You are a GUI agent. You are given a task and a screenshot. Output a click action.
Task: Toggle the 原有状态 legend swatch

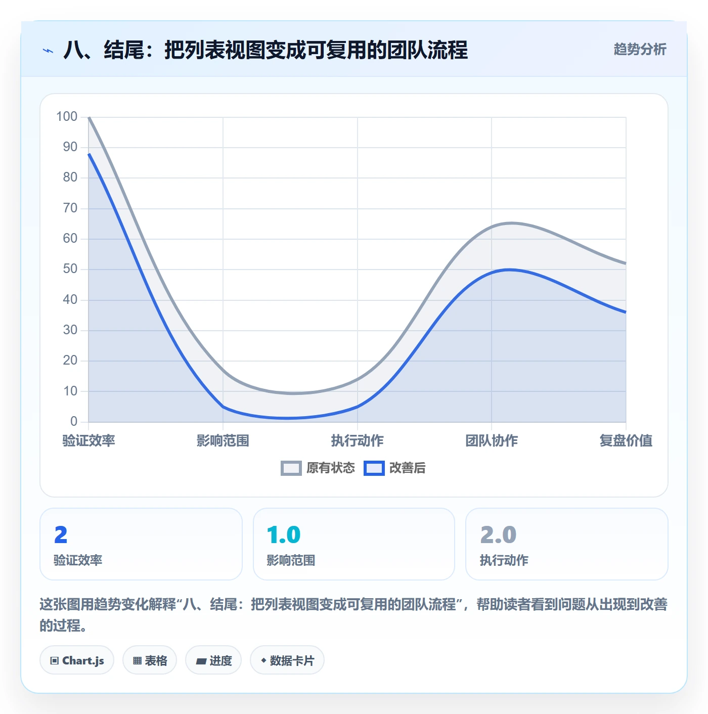pos(291,468)
